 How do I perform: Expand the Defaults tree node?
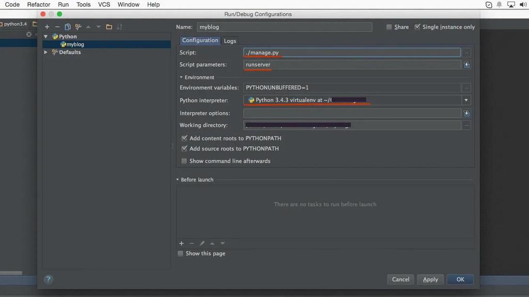45,52
